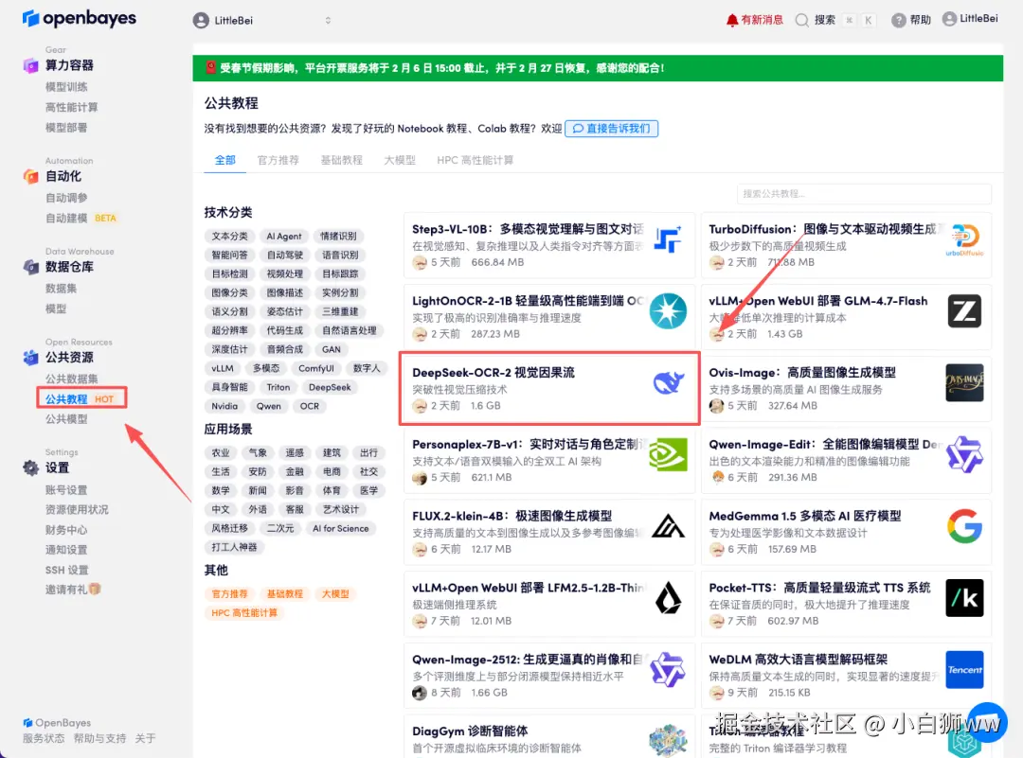Screen dimensions: 1023x758
Task: Click the LightOnOCR-2-1B star logo
Action: coord(668,311)
